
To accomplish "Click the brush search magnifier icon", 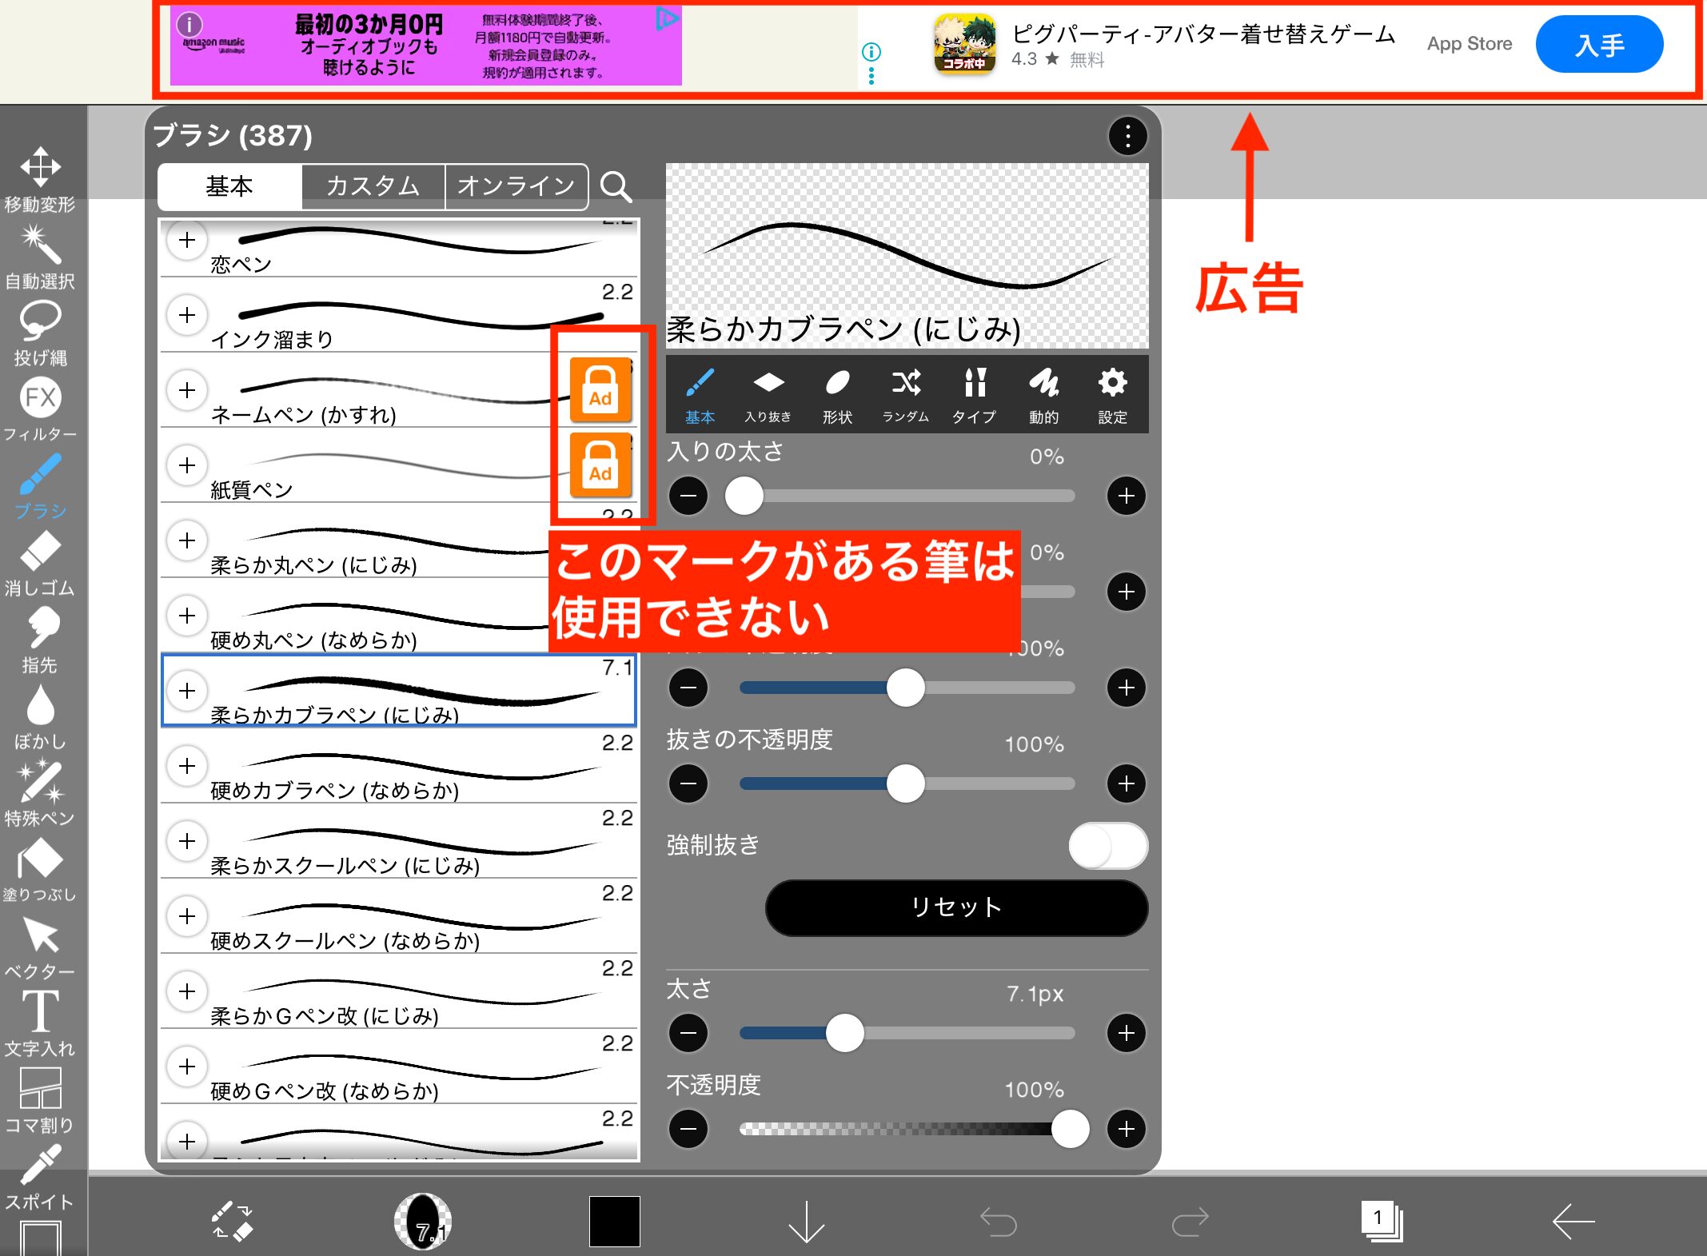I will click(x=616, y=186).
